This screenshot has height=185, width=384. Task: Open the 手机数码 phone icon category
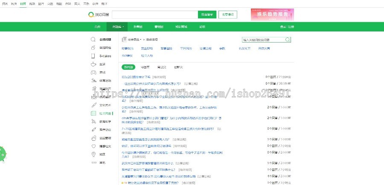coord(93,56)
